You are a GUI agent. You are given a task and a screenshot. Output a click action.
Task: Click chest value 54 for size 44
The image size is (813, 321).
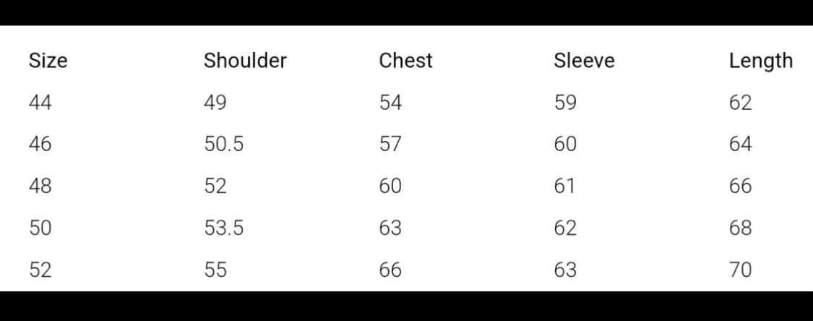(x=390, y=103)
